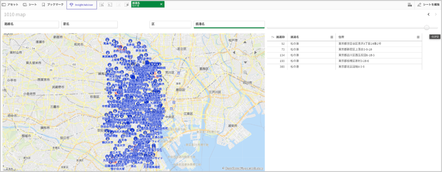Open the 銭湯名 column menu in table

(x=331, y=37)
